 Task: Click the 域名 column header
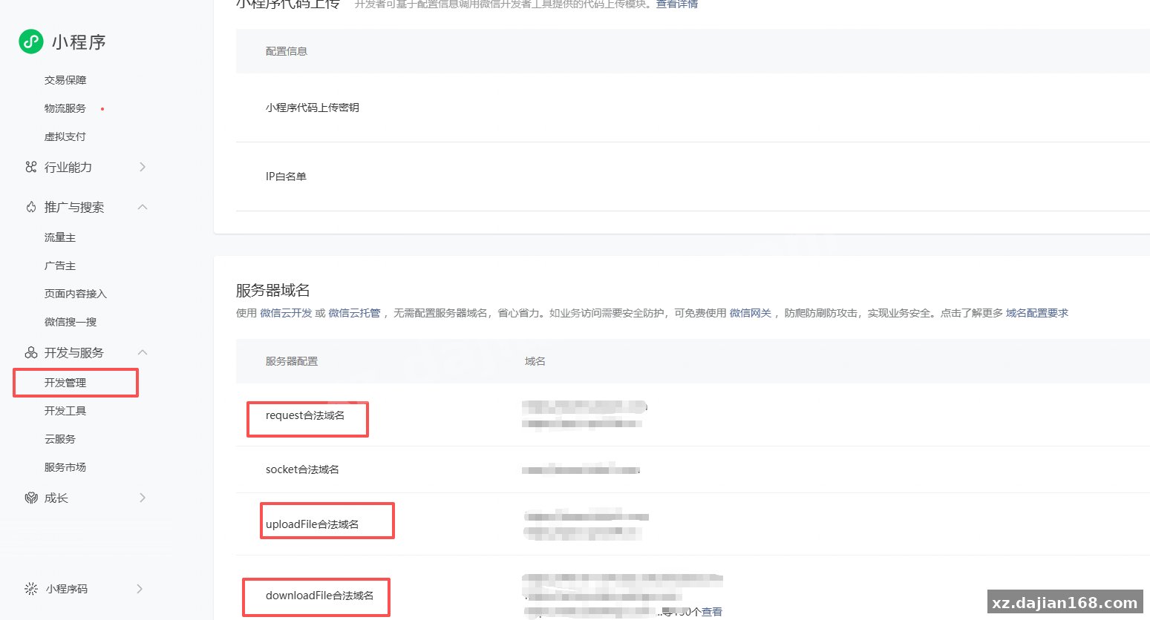tap(535, 361)
